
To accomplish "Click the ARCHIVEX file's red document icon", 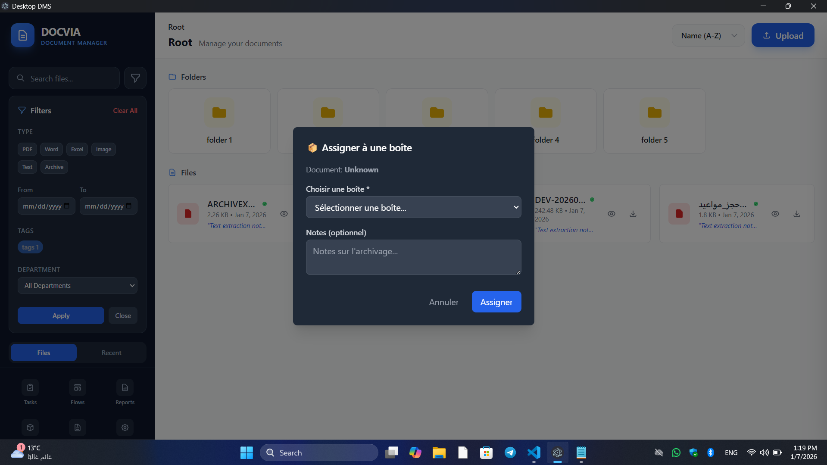I will pos(188,214).
